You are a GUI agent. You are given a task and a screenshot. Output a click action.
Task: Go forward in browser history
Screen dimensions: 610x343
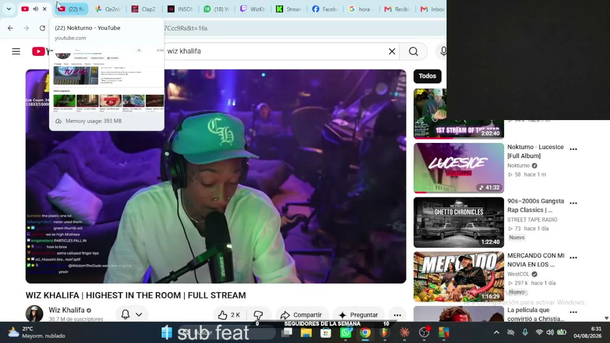click(26, 28)
